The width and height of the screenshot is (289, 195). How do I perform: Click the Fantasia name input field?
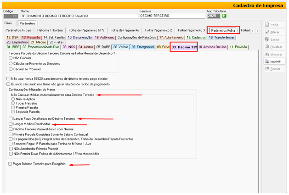pos(171,16)
